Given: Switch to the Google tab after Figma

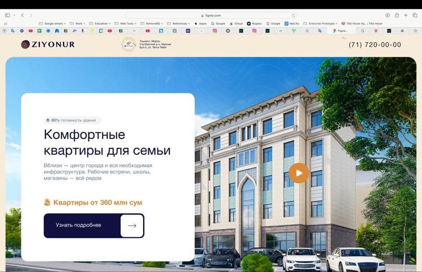Looking at the screenshot, I should tap(362, 31).
